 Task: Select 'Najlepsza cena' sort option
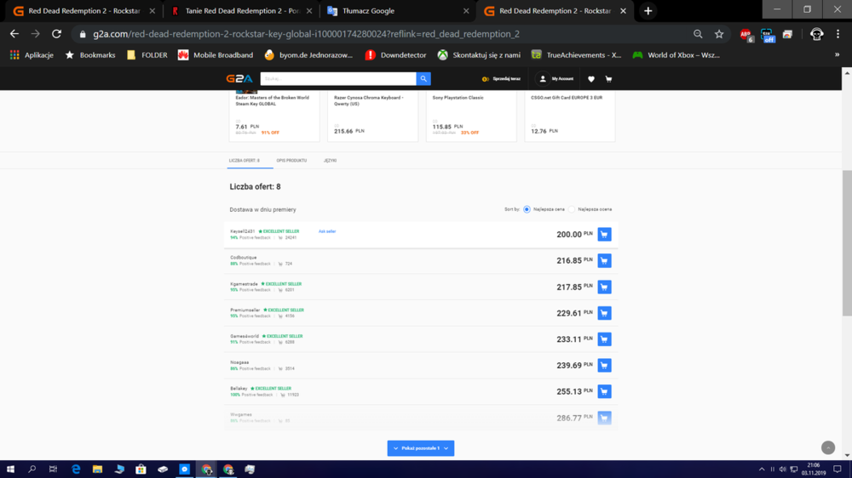[x=527, y=209]
